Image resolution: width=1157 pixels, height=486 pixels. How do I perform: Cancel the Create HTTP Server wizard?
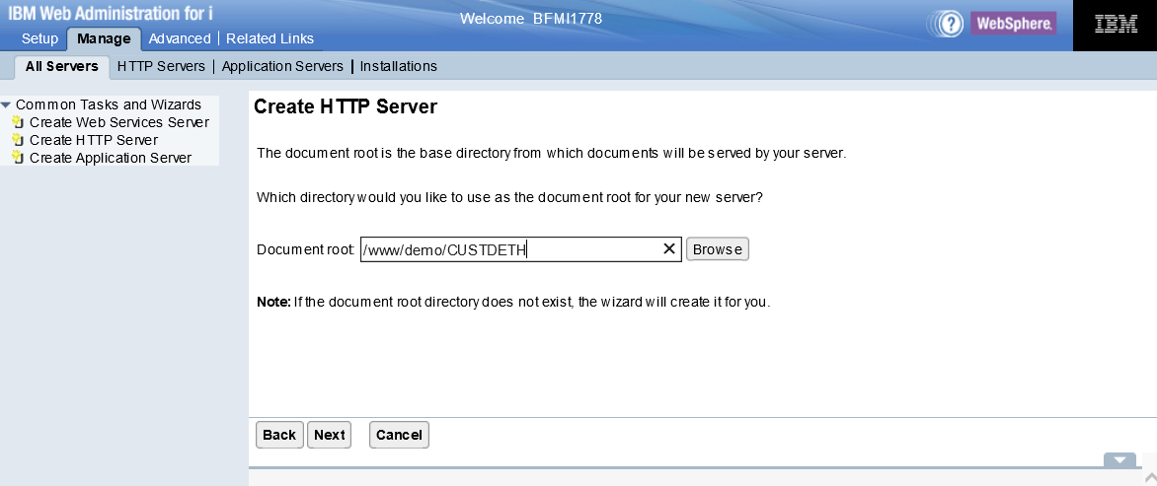coord(399,435)
